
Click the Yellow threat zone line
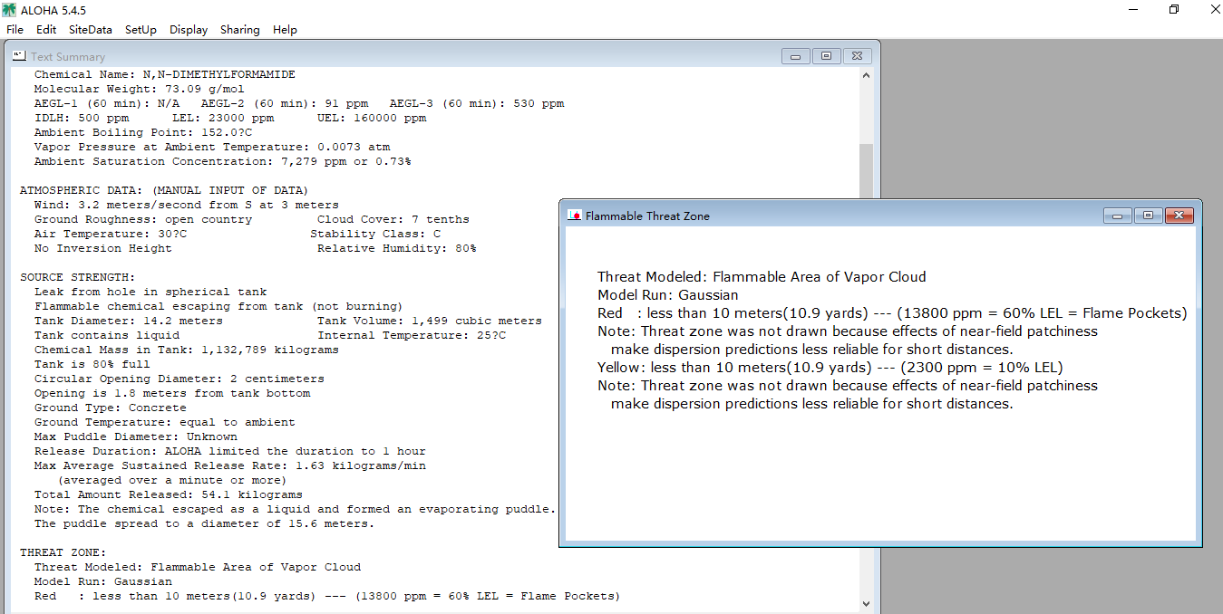click(830, 368)
